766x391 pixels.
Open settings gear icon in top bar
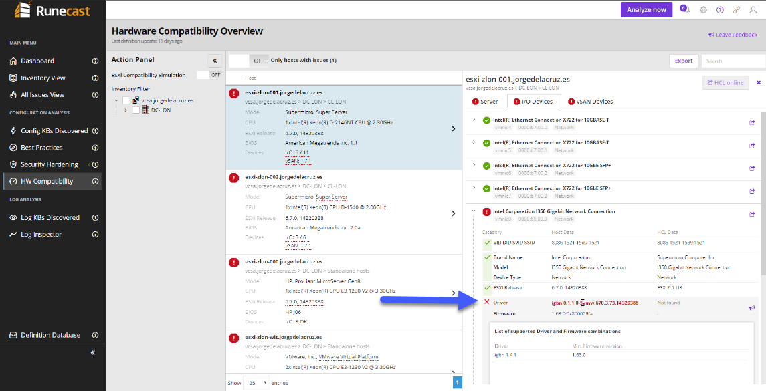pyautogui.click(x=704, y=10)
